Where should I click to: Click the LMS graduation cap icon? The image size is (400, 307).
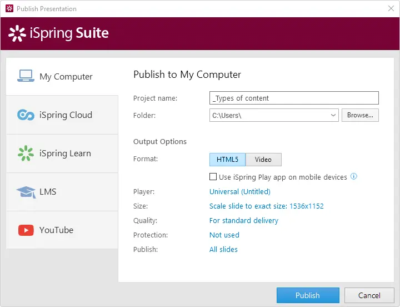click(26, 192)
